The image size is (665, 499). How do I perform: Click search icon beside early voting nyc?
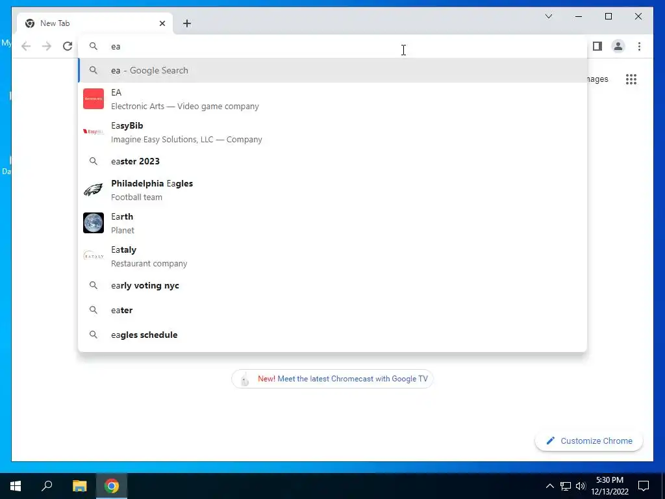(x=94, y=286)
